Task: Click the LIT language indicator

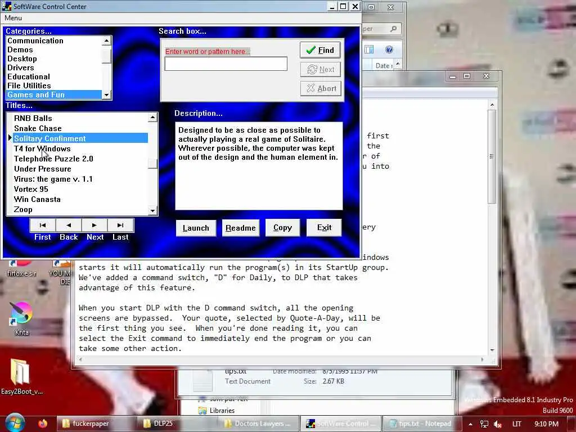Action: click(516, 424)
